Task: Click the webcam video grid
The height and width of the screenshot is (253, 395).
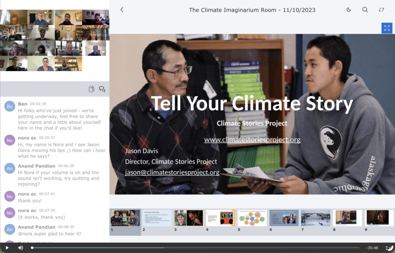Action: click(54, 40)
